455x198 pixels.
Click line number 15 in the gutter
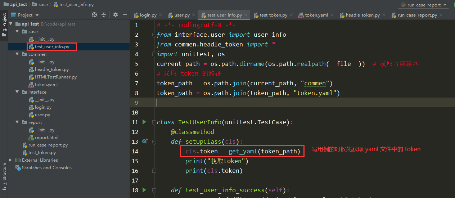(x=135, y=161)
